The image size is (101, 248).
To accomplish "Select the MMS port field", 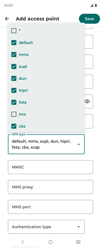I will [x=50, y=207].
